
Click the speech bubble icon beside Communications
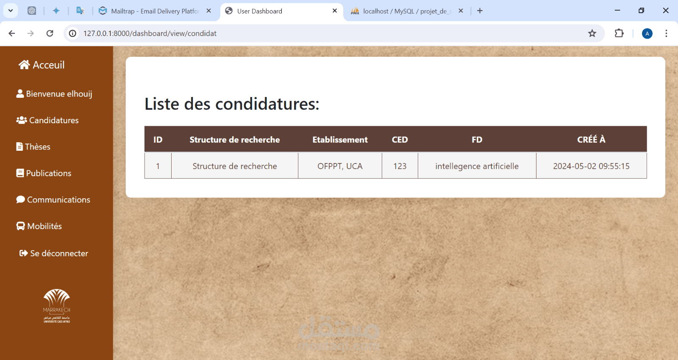tap(21, 199)
